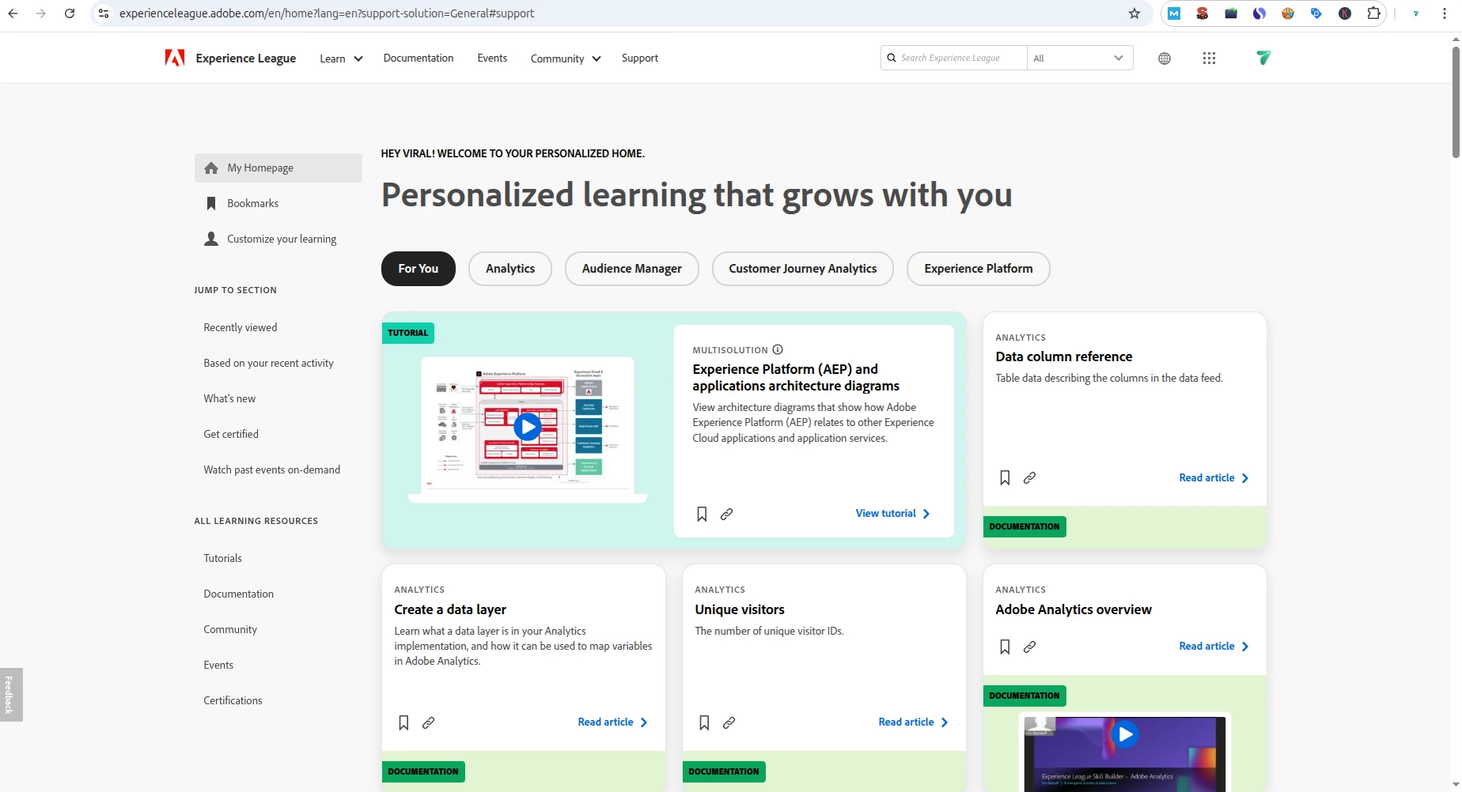Click Read article for Data column reference
This screenshot has width=1462, height=792.
click(x=1214, y=478)
